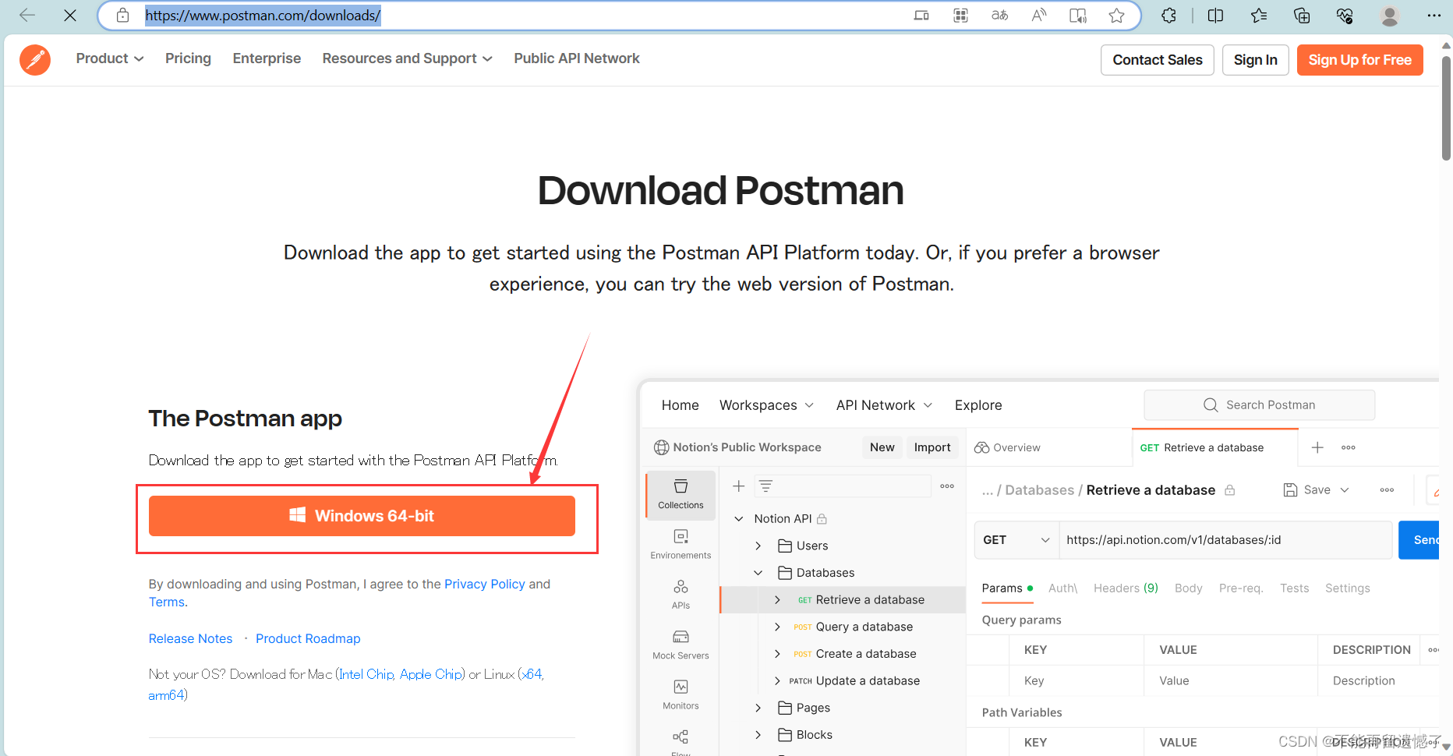Open Enterprise page

tap(267, 58)
